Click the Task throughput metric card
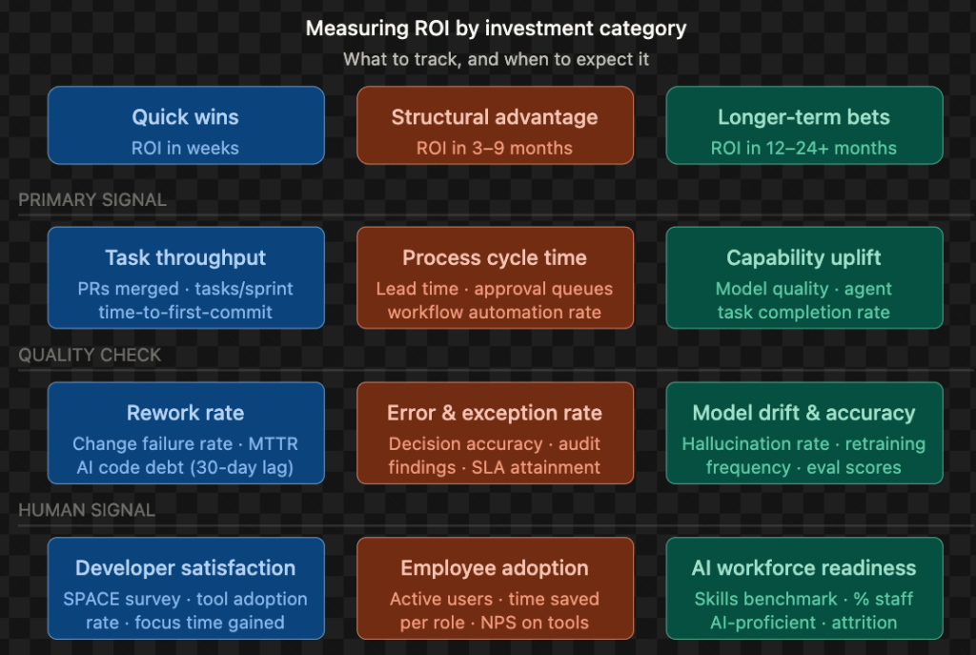 click(186, 277)
